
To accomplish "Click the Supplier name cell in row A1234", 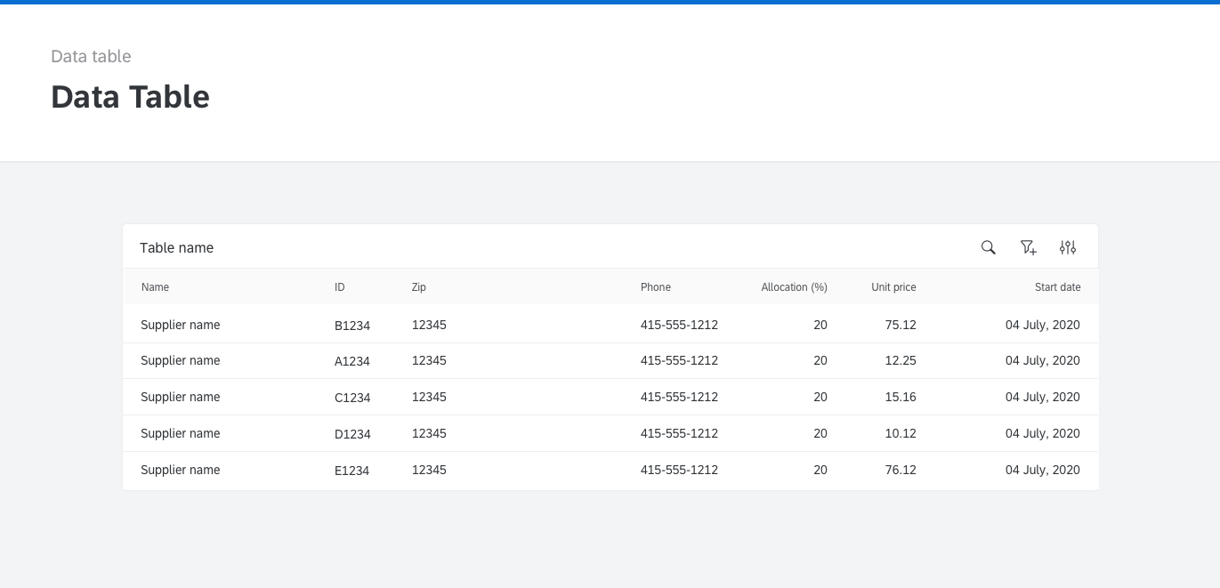I will [x=180, y=360].
